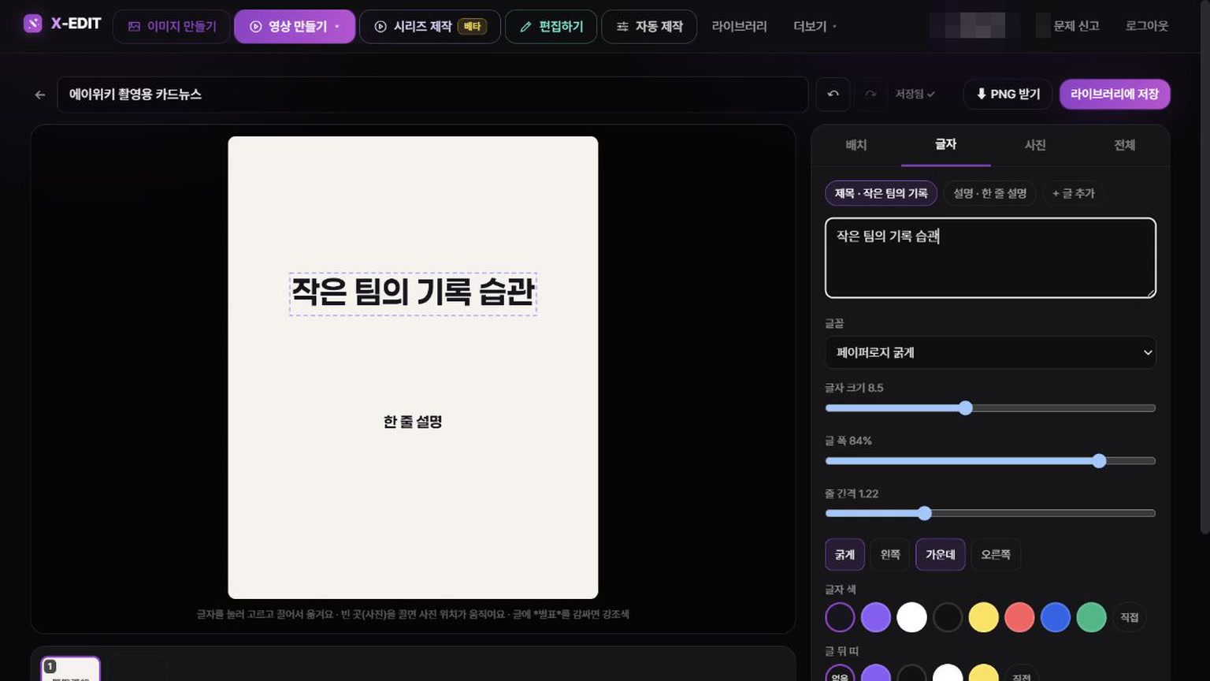Open custom text color with 글자 색 직접
Screen dimensions: 1210x681
point(1130,617)
